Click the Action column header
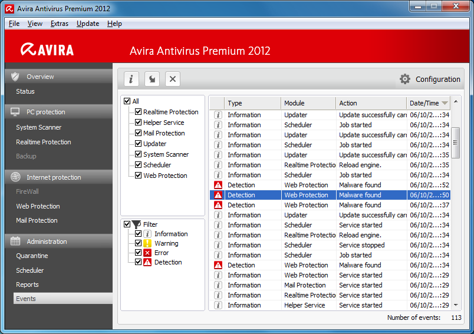This screenshot has width=474, height=334. click(x=371, y=103)
